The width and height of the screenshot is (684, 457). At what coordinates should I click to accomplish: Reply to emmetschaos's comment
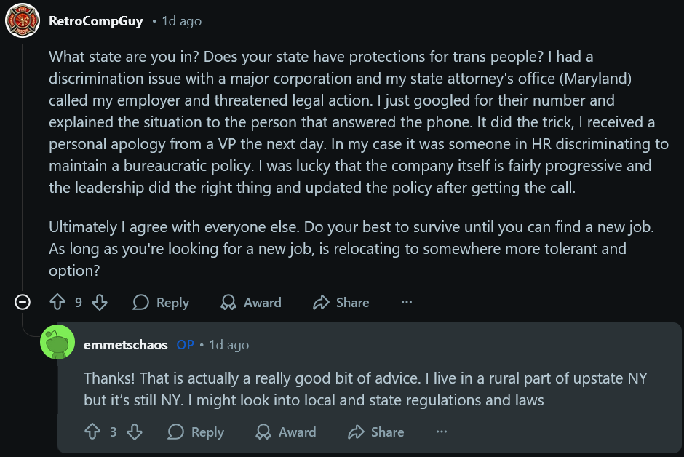196,432
